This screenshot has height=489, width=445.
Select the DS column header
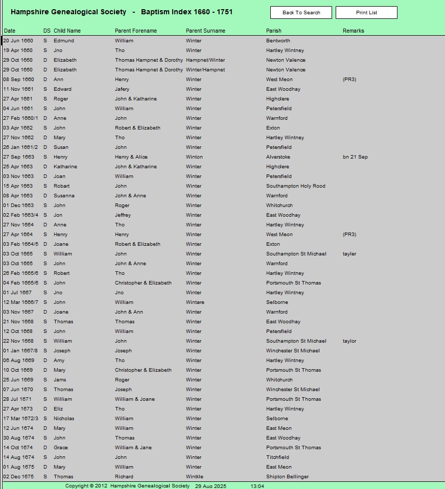[46, 31]
